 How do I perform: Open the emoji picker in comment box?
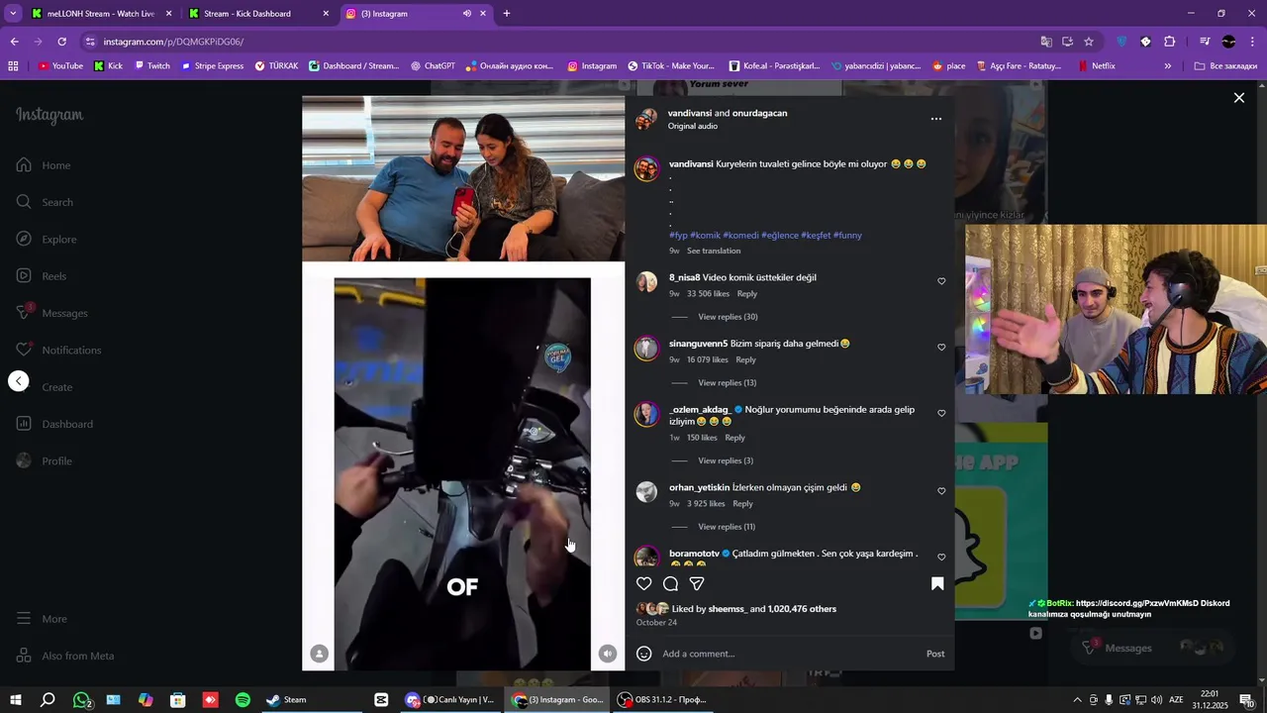[x=644, y=654]
